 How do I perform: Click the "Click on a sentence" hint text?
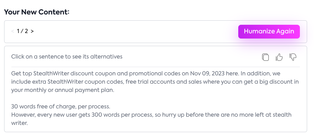coord(67,56)
